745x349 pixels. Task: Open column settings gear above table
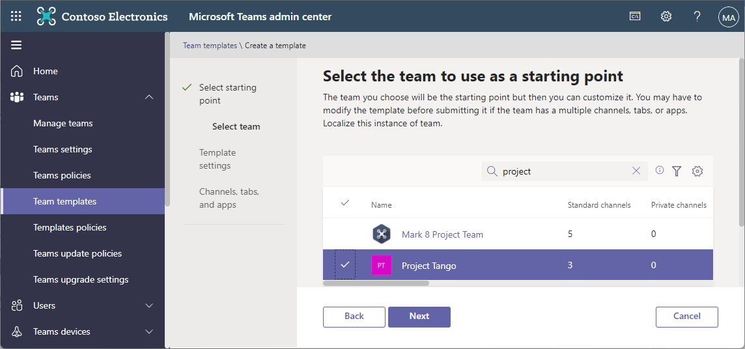click(x=697, y=171)
